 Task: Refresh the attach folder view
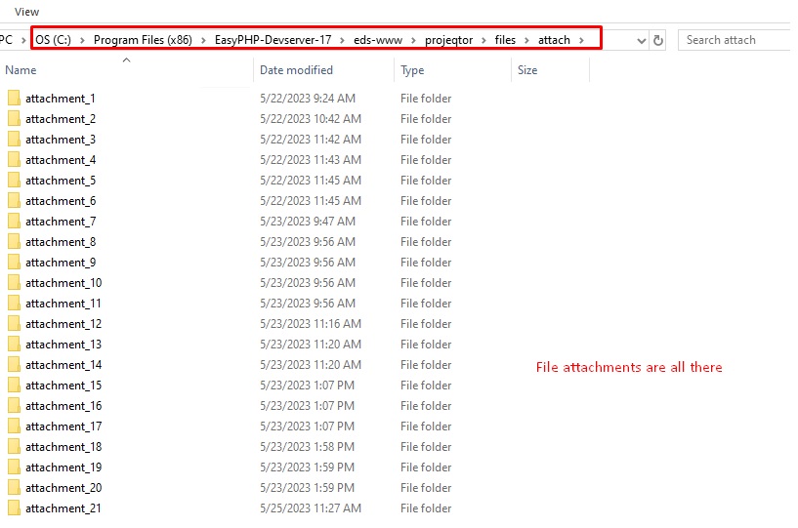pyautogui.click(x=658, y=40)
